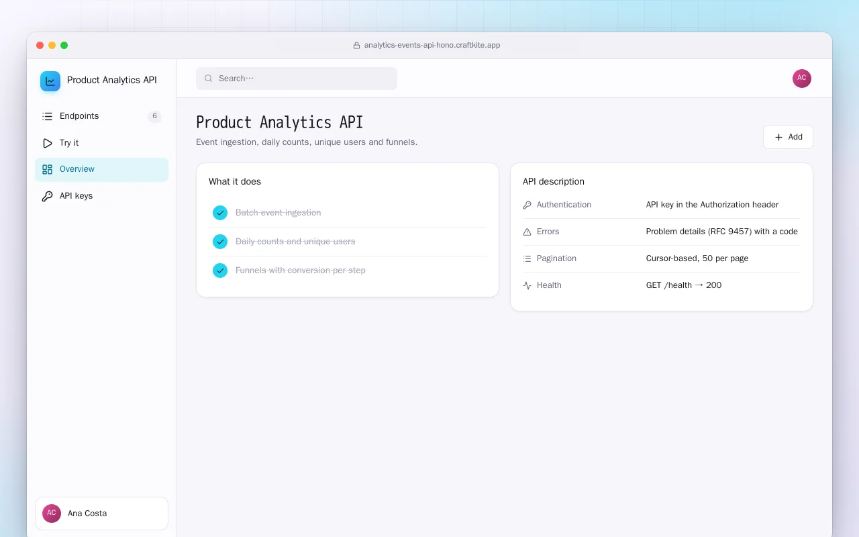Click the lock icon in address bar
859x537 pixels.
[x=357, y=46]
